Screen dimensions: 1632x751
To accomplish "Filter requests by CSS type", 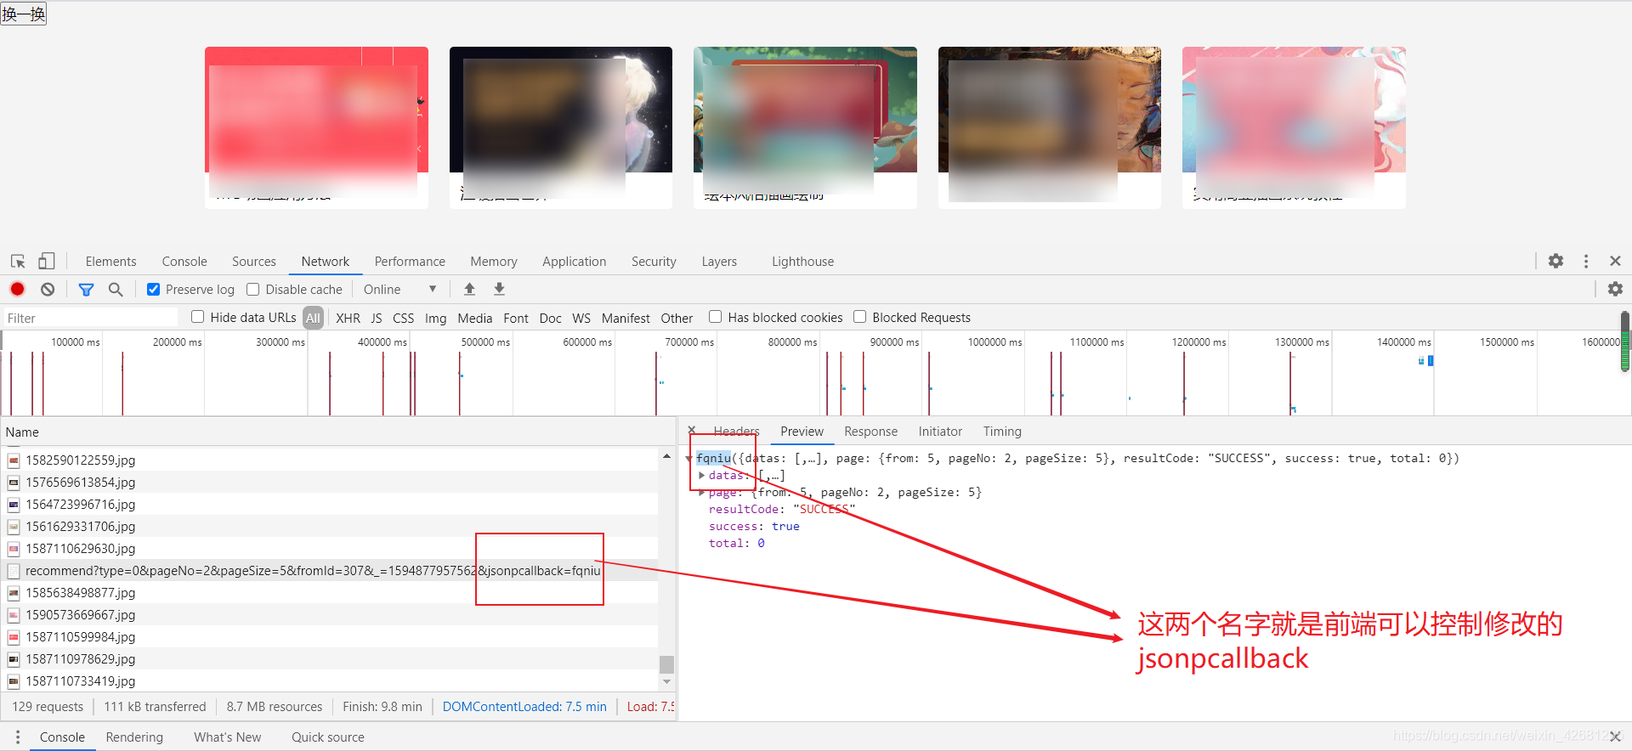I will click(x=404, y=318).
